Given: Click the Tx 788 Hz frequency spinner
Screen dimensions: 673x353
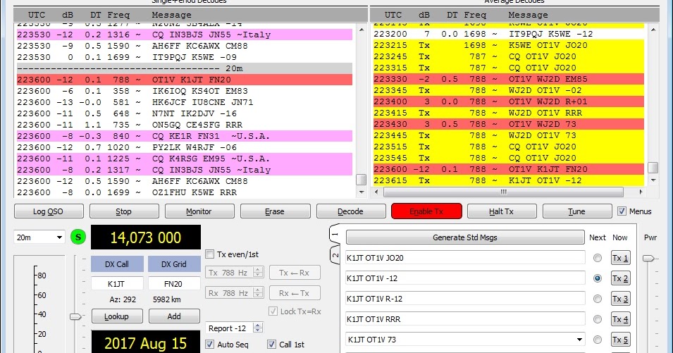Looking at the screenshot, I should pos(235,273).
